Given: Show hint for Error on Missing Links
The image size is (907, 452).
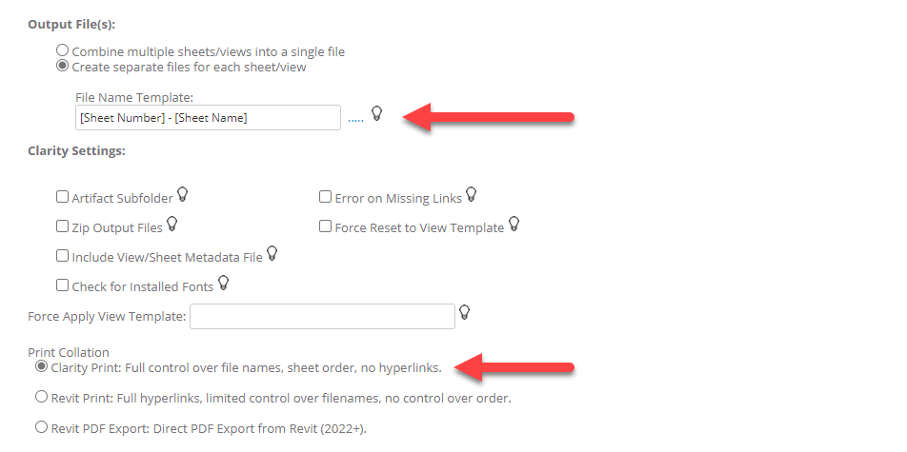Looking at the screenshot, I should coord(471,196).
